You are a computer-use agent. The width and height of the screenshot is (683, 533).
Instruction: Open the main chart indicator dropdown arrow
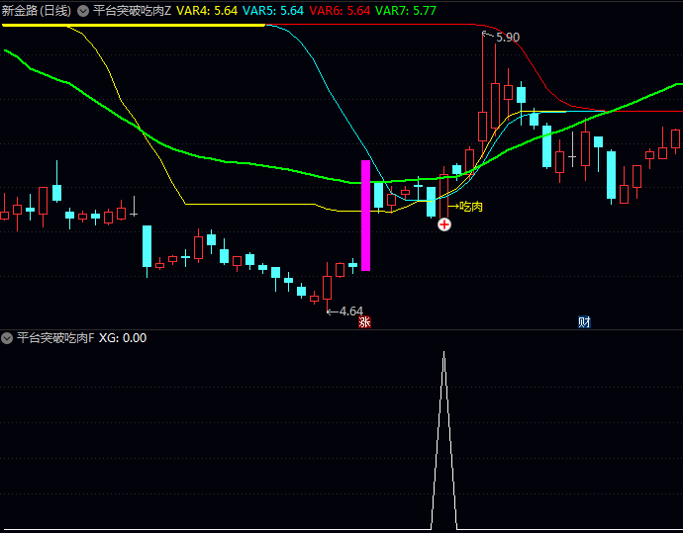pos(83,11)
